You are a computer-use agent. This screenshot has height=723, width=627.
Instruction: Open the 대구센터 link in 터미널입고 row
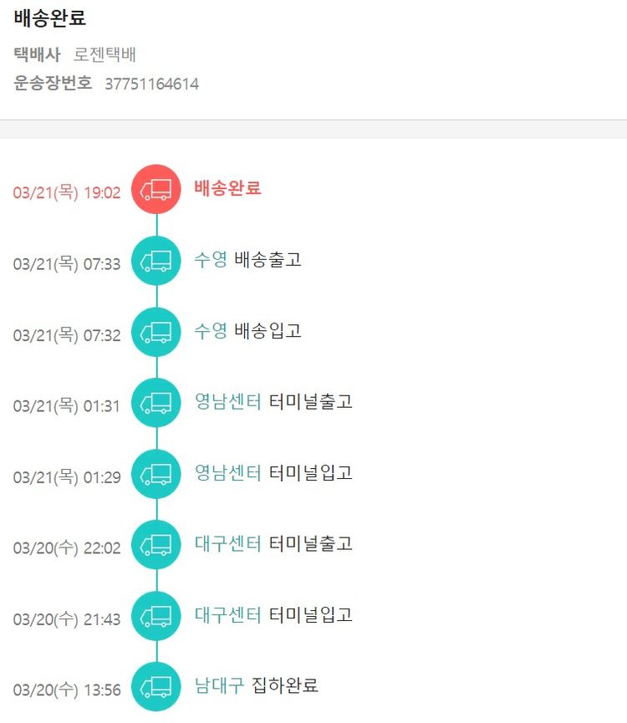(x=227, y=615)
